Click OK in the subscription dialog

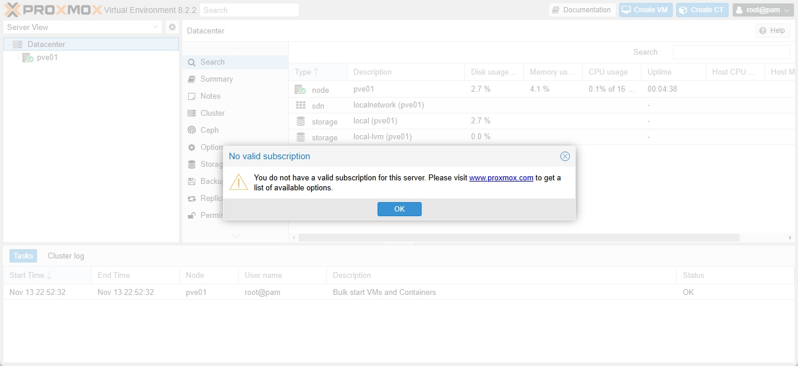click(399, 209)
